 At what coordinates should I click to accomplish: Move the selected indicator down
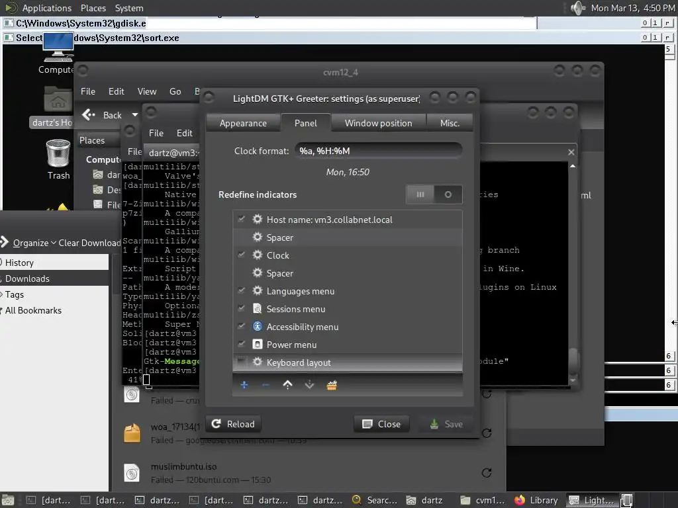(310, 385)
